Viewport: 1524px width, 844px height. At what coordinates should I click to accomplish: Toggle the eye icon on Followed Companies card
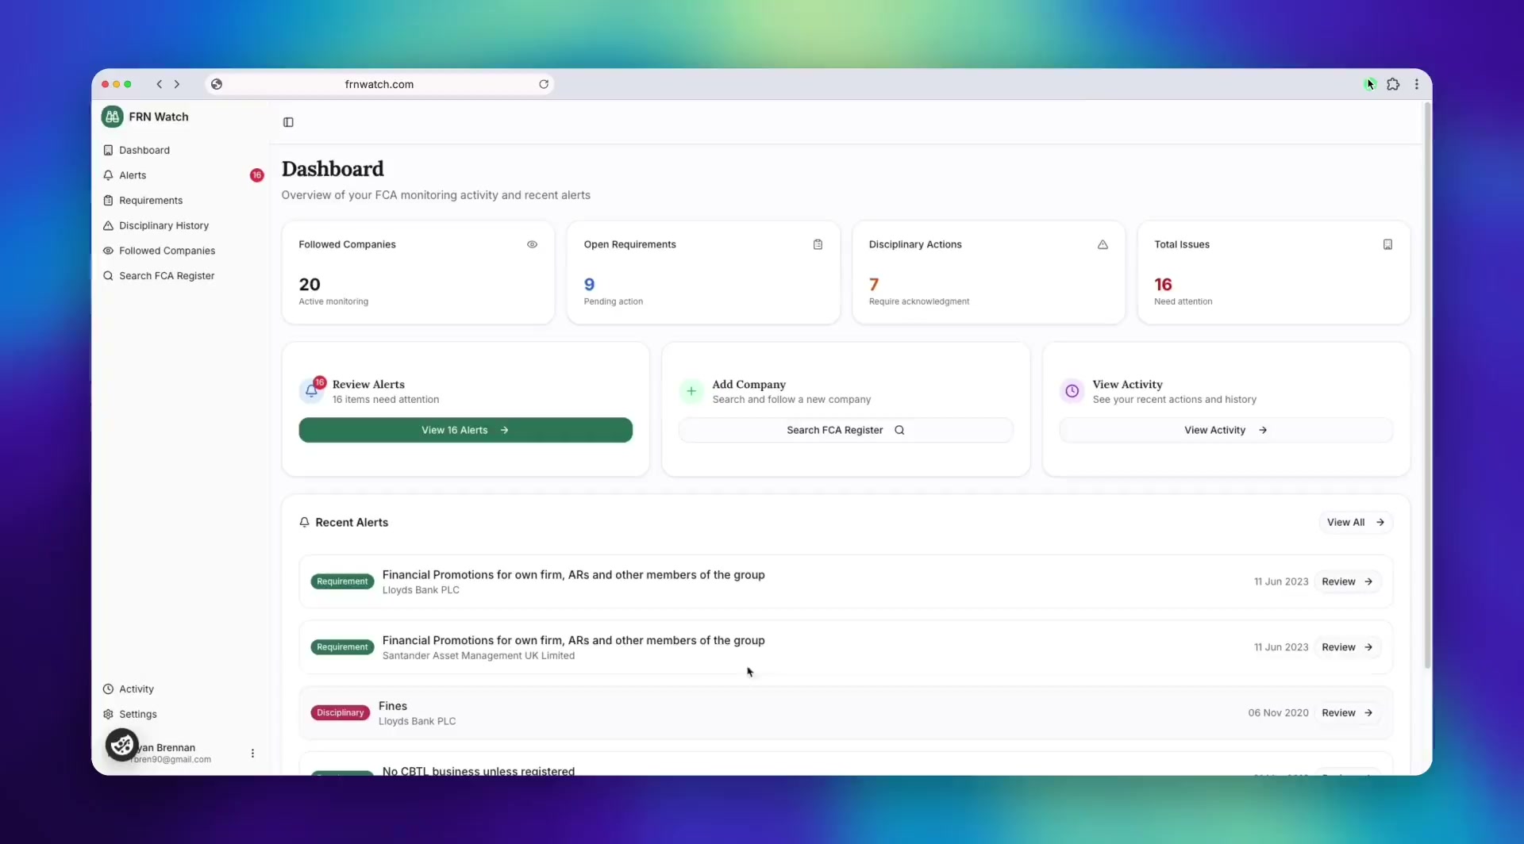click(x=533, y=244)
